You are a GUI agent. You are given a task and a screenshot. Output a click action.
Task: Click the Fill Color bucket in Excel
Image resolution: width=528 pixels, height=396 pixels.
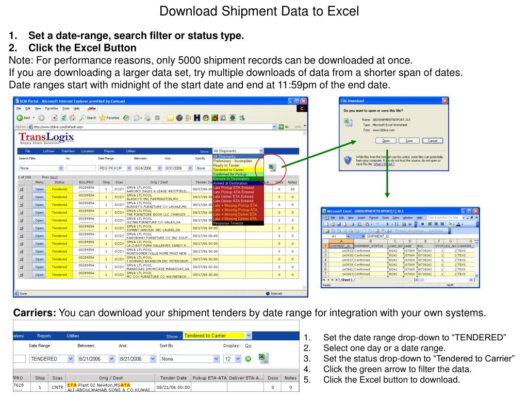tap(450, 224)
